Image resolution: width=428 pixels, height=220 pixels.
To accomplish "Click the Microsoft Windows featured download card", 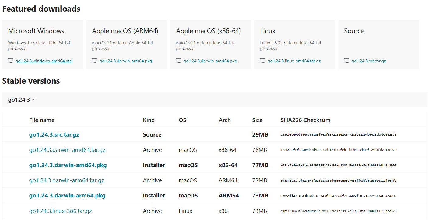I will click(43, 37).
